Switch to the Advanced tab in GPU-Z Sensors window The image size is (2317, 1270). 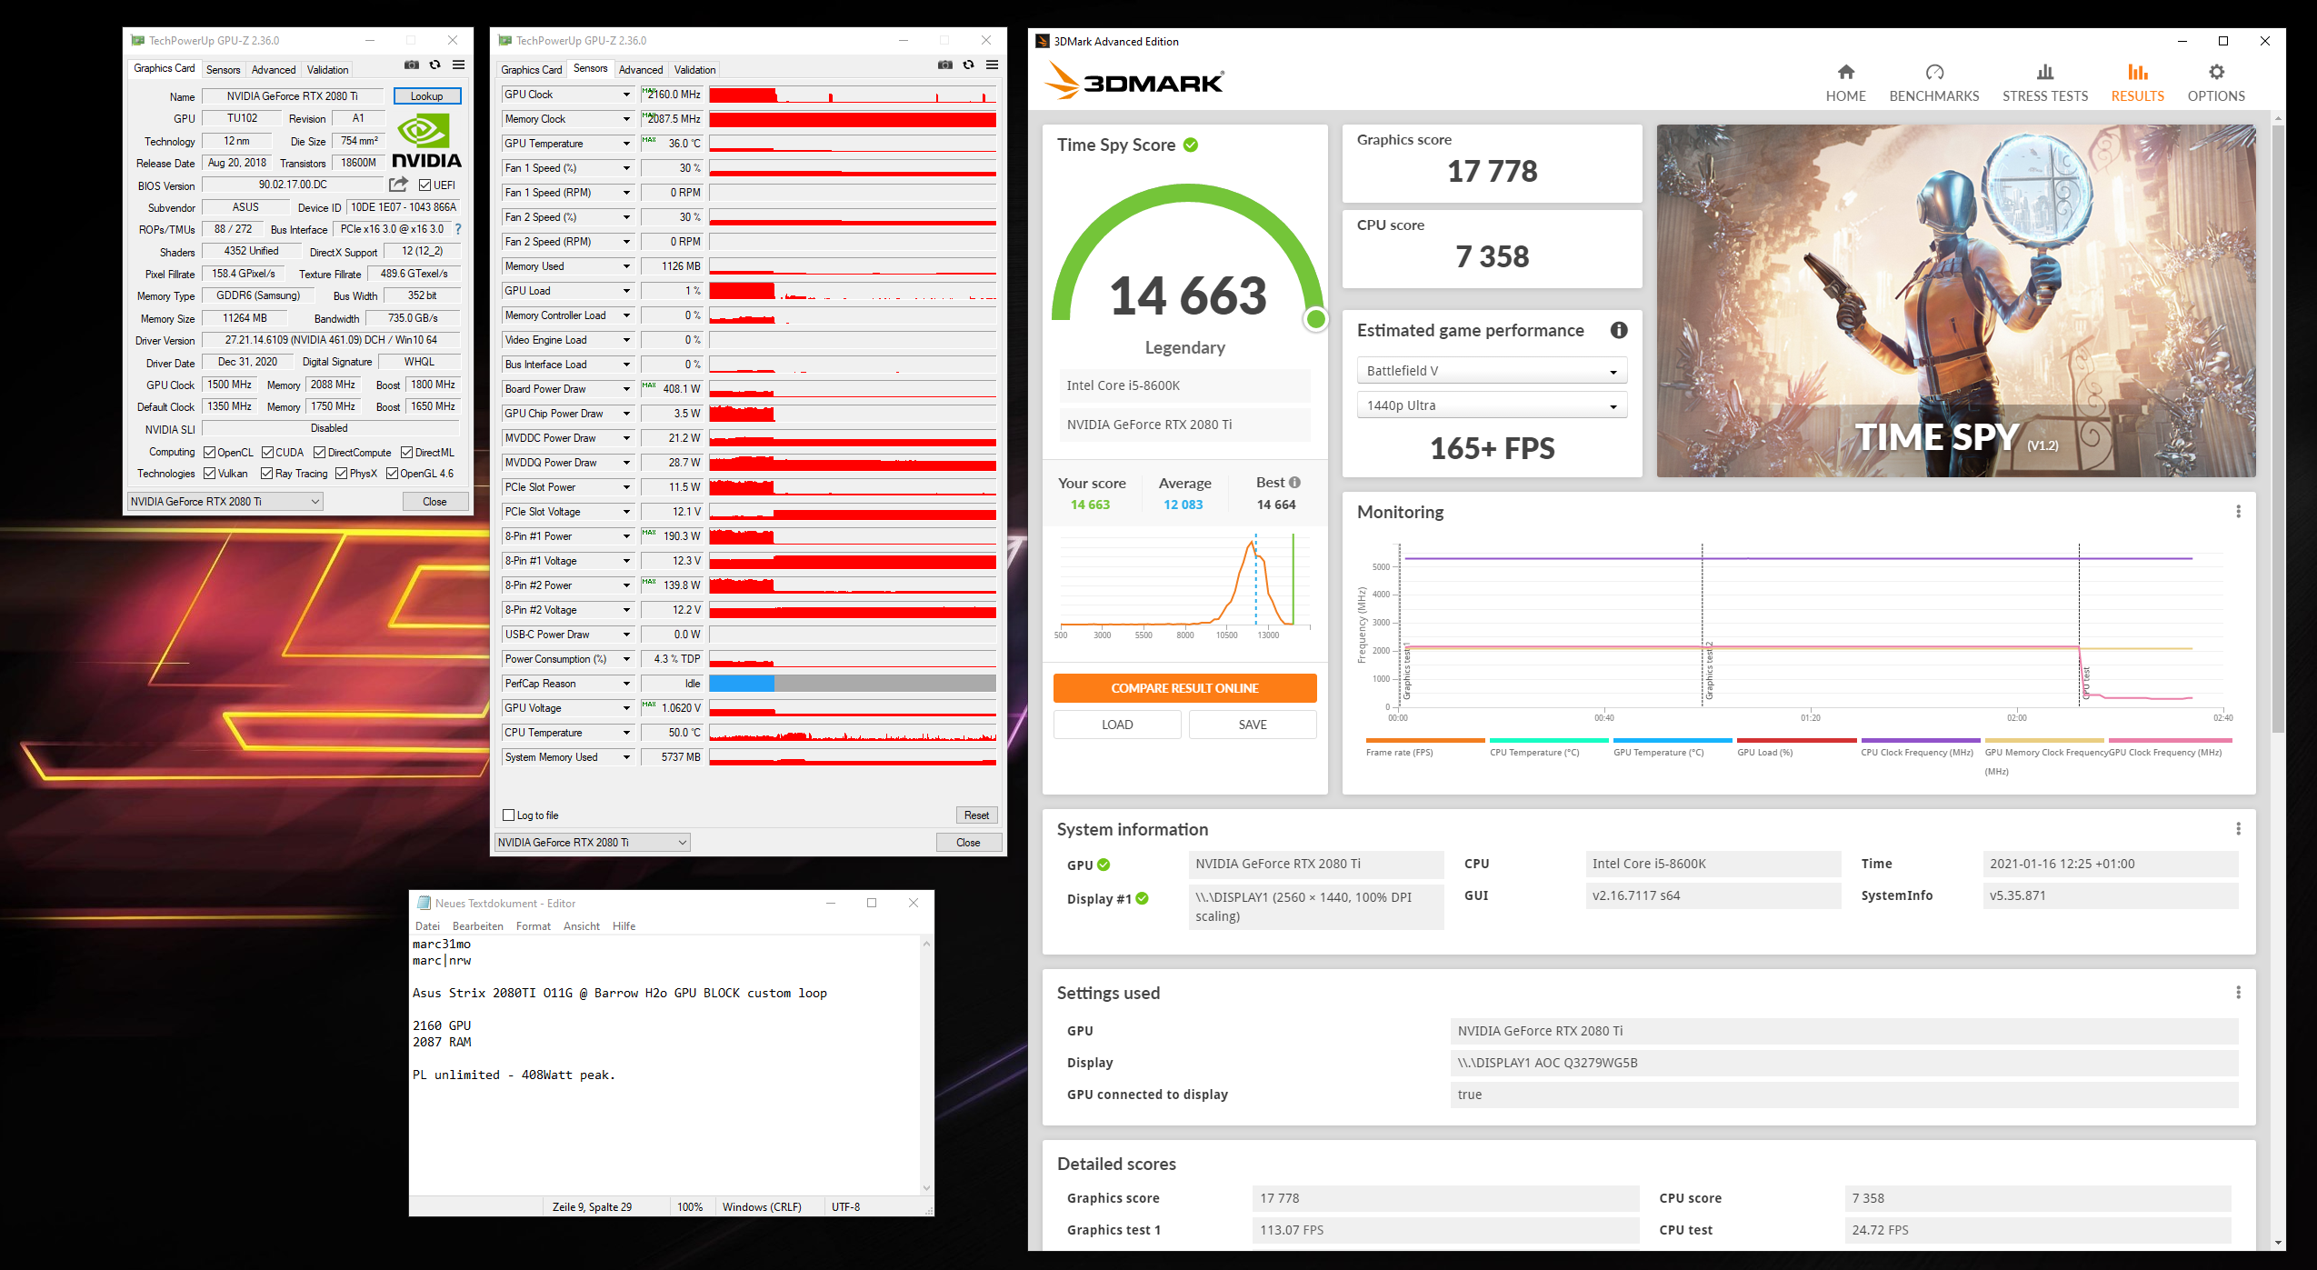coord(640,70)
